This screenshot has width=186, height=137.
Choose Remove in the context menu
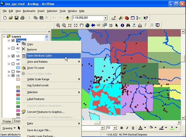[x=51, y=49]
